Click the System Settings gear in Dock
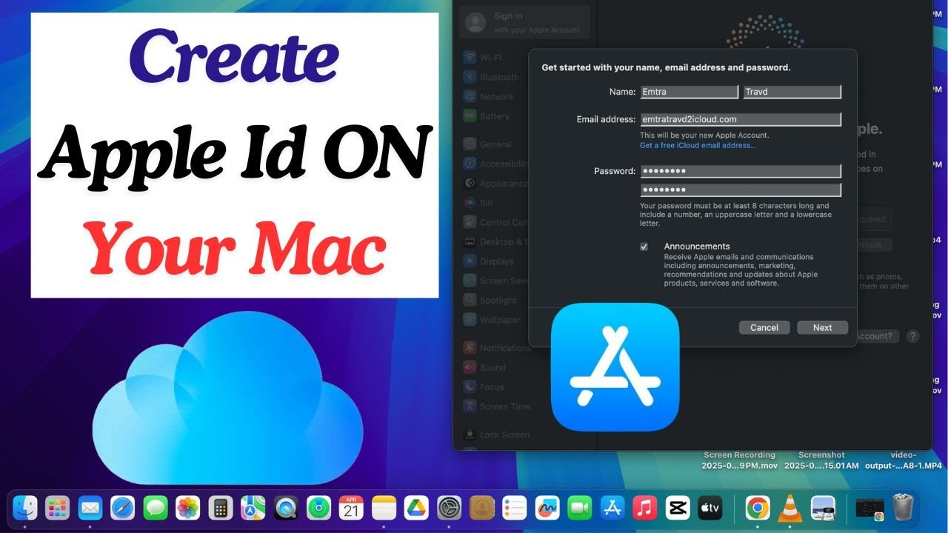 tap(449, 508)
